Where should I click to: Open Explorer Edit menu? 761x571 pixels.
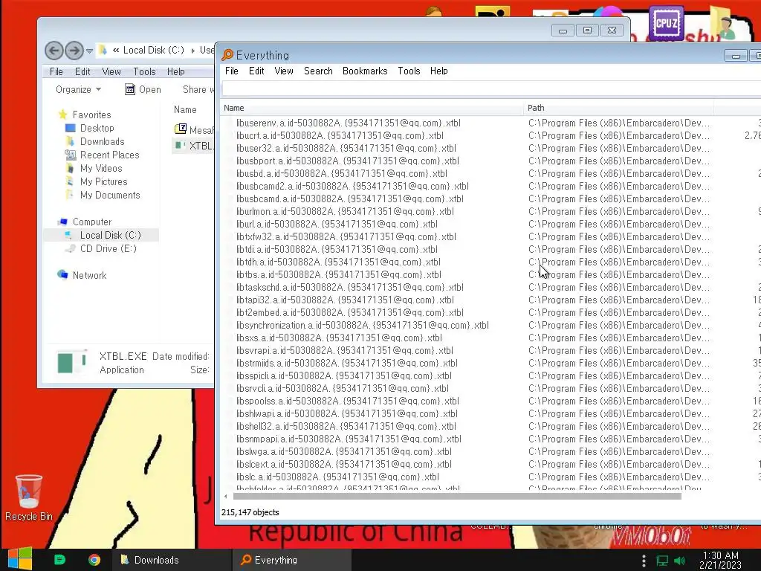[82, 71]
